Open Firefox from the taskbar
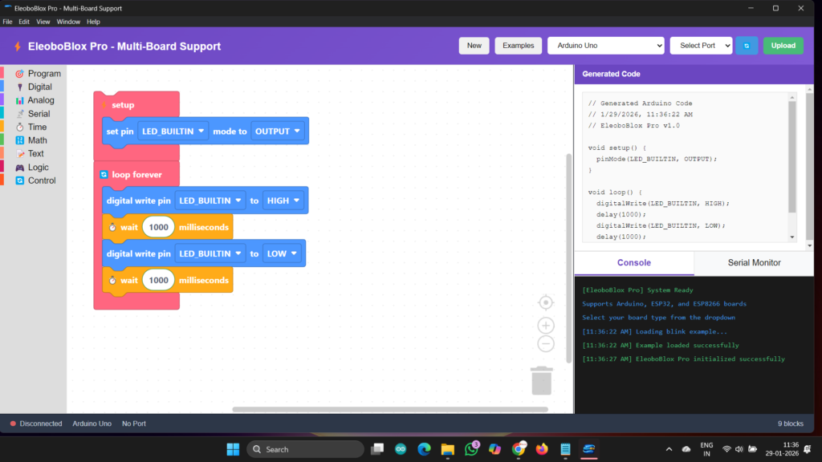Image resolution: width=822 pixels, height=462 pixels. [x=542, y=449]
